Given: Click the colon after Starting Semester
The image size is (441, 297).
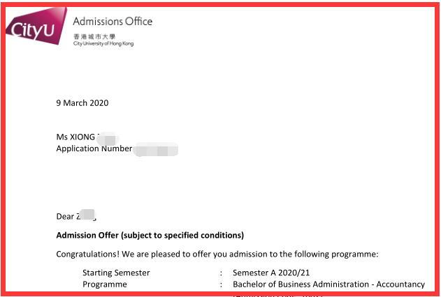Looking at the screenshot, I should click(x=221, y=273).
